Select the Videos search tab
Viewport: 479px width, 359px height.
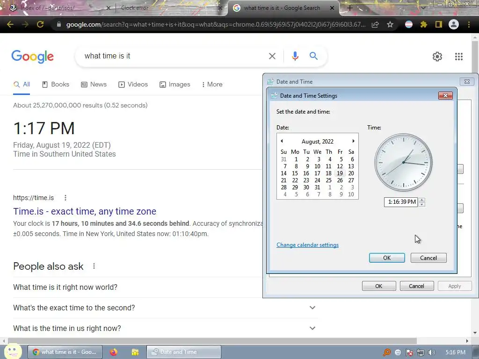133,85
